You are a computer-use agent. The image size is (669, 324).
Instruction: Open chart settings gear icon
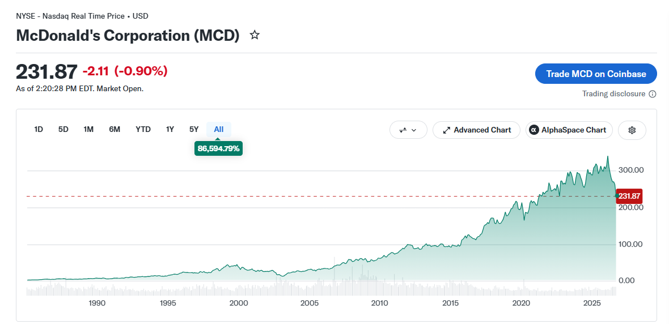(x=632, y=130)
